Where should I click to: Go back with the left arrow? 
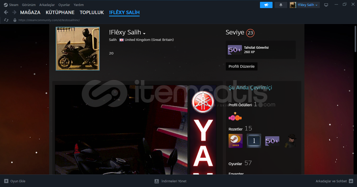pos(6,12)
